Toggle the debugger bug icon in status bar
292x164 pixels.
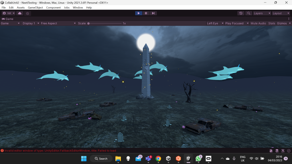coord(271,151)
